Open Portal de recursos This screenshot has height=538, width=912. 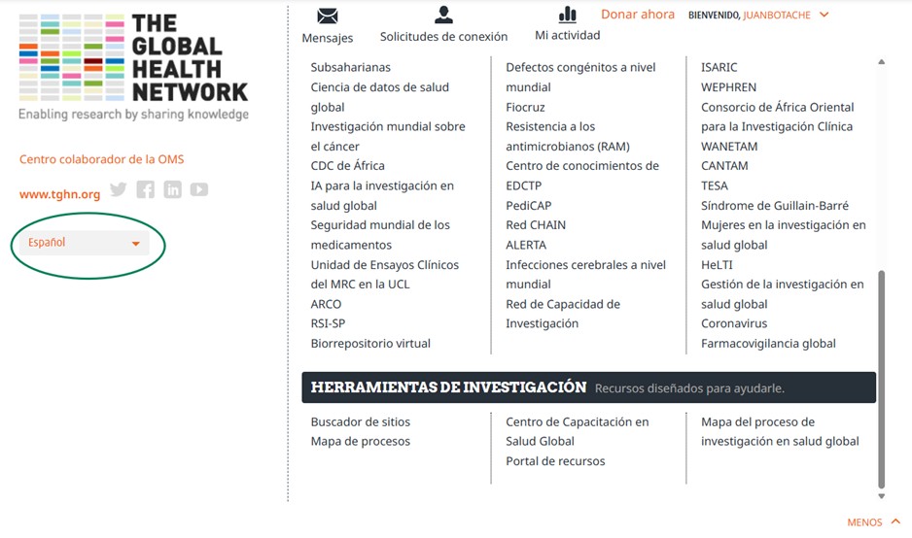pyautogui.click(x=555, y=461)
